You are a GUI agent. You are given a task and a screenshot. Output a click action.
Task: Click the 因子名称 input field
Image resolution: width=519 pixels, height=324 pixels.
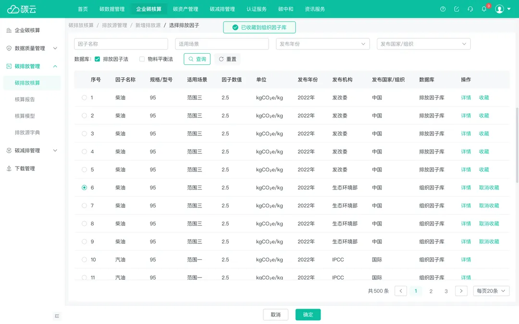[x=121, y=44]
